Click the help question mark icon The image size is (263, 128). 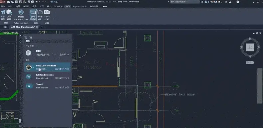point(238,2)
